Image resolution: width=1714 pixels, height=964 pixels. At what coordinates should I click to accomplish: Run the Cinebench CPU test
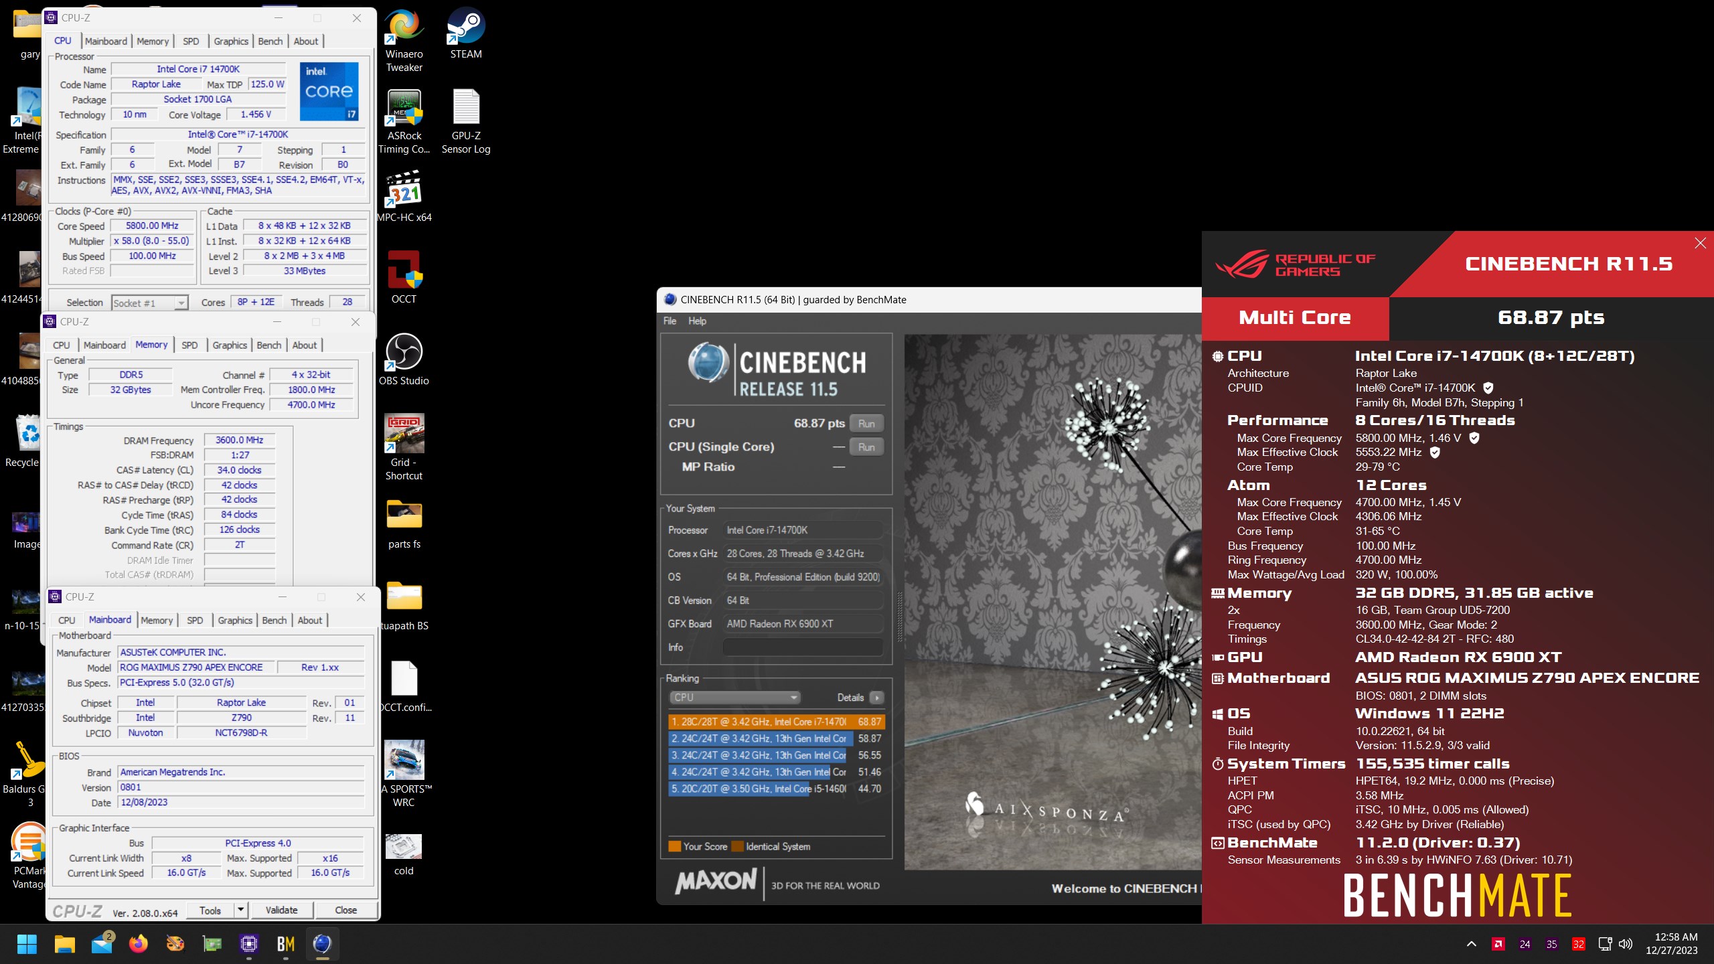866,423
